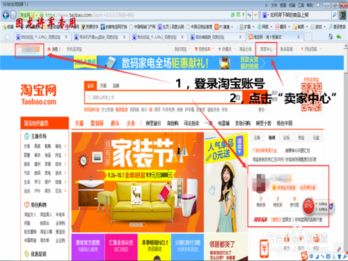Screen dimensions: 348x261
Task: Click the red 87% memory accelerator ball
Action: [308, 206]
